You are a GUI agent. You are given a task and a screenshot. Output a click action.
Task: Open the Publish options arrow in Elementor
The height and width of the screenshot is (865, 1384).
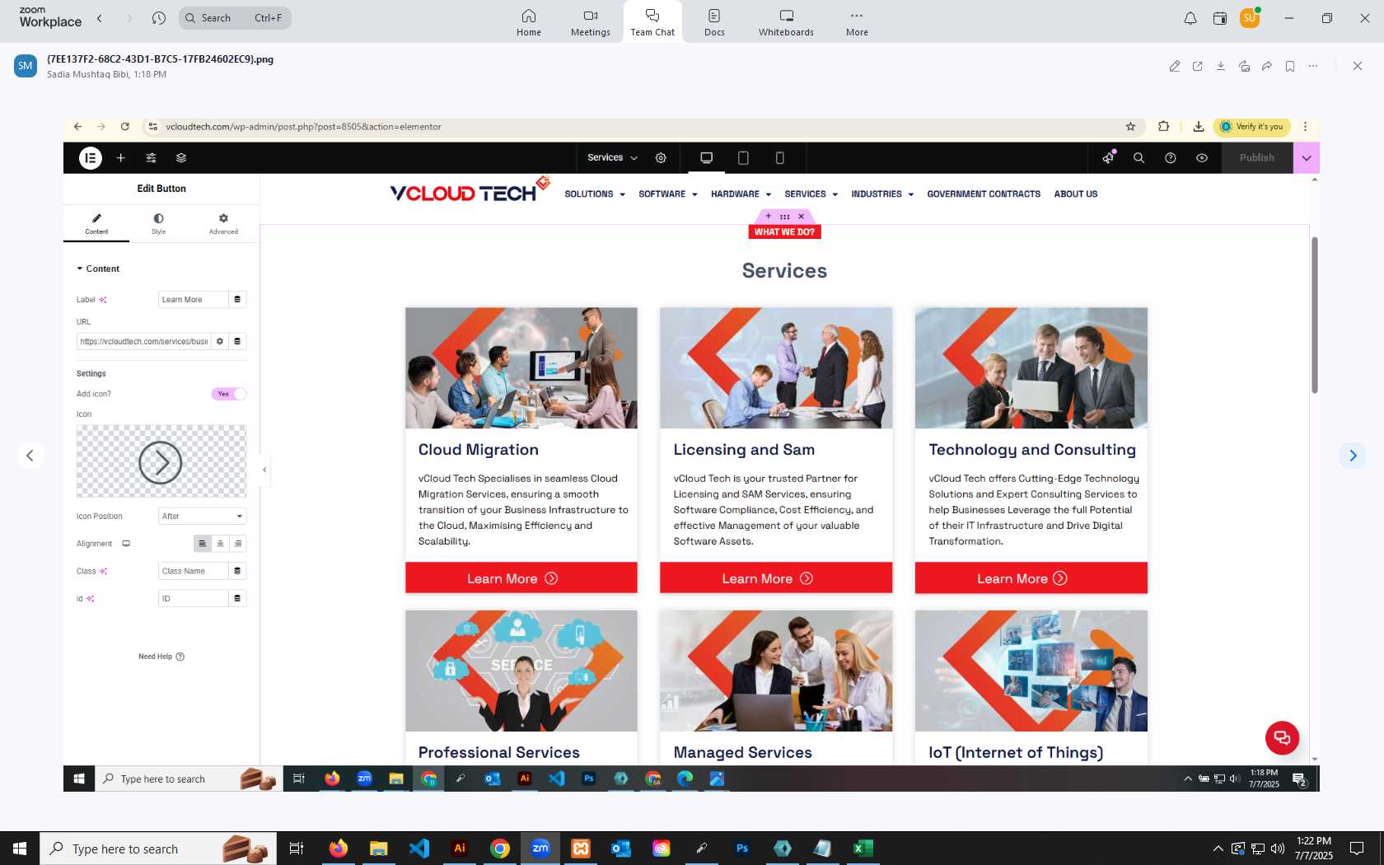point(1307,157)
